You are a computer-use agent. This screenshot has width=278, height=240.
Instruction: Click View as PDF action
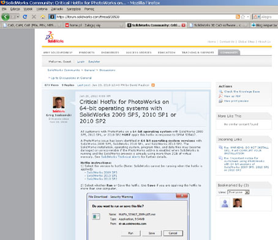click(x=232, y=96)
